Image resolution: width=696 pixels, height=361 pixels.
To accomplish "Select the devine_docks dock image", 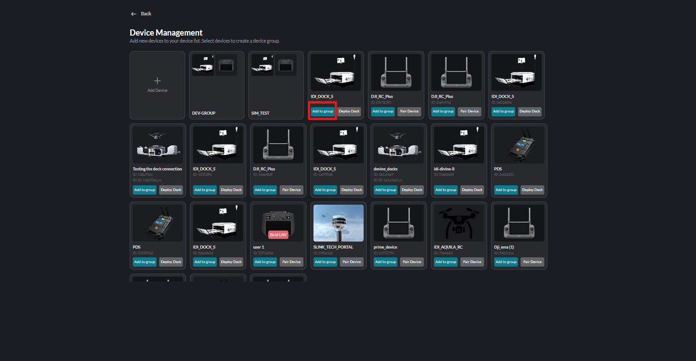I will [x=399, y=145].
